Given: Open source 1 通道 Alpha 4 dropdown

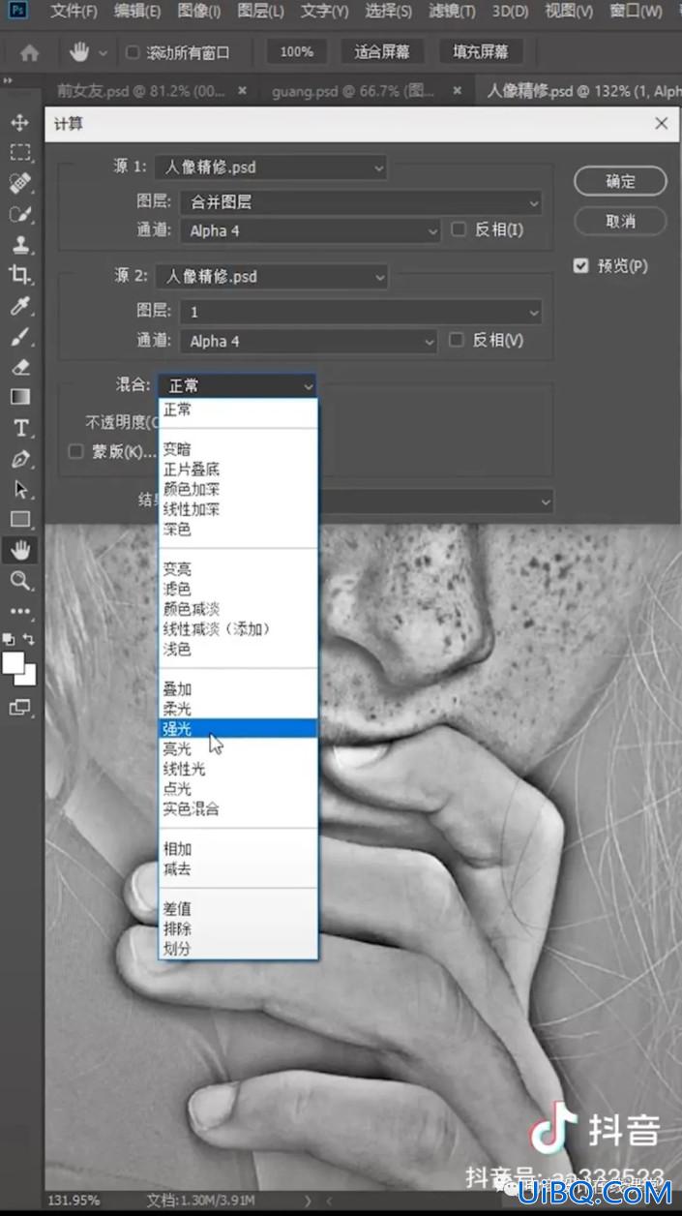Looking at the screenshot, I should click(x=311, y=230).
